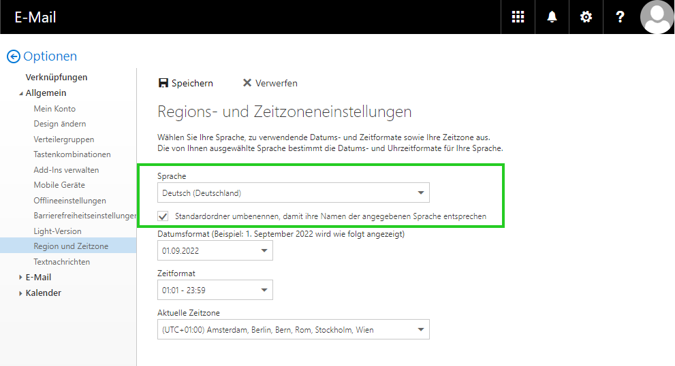Select Allgemein in sidebar
This screenshot has width=675, height=366.
[x=46, y=93]
